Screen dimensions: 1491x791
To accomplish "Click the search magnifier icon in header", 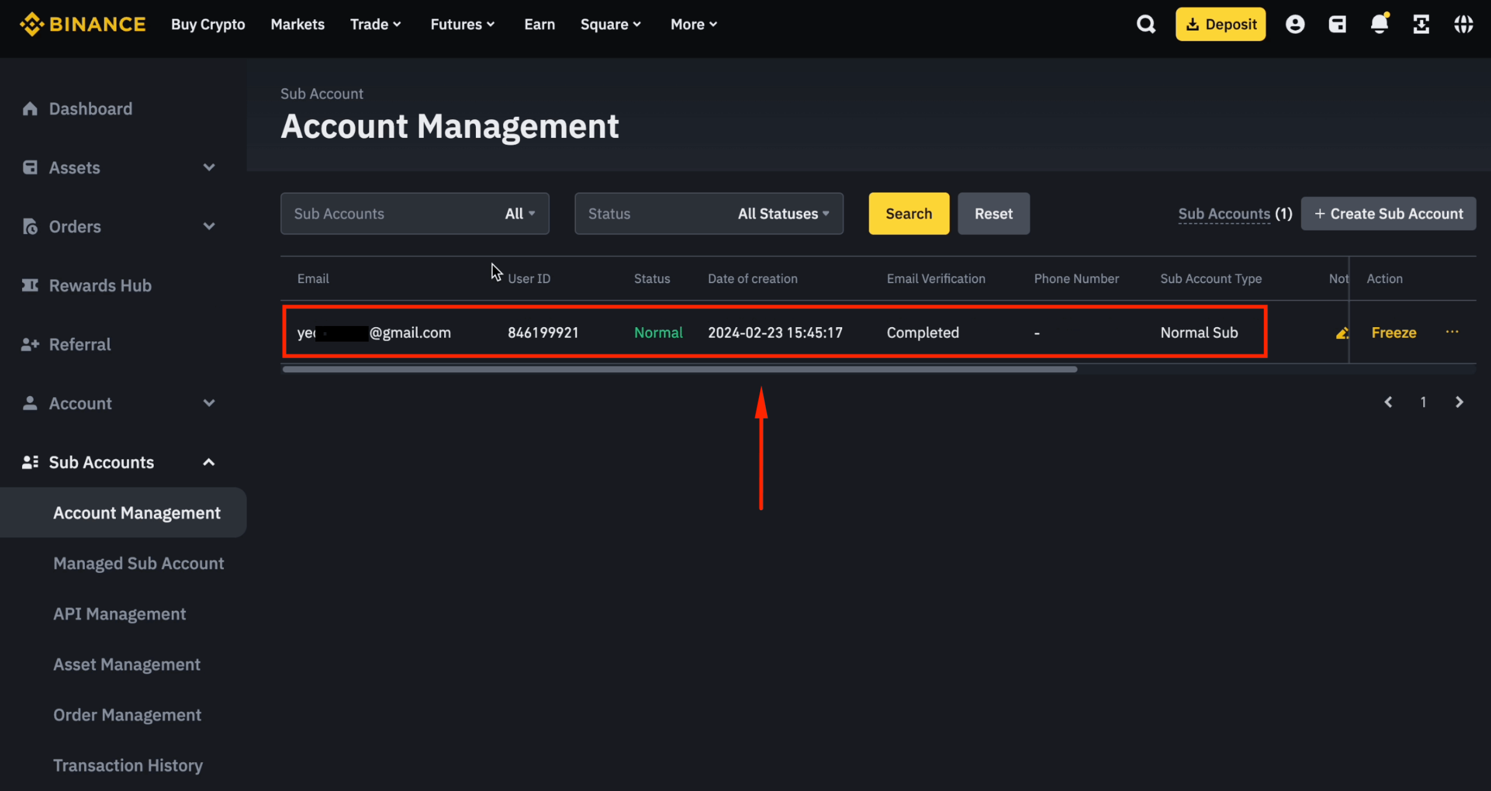I will [x=1146, y=24].
